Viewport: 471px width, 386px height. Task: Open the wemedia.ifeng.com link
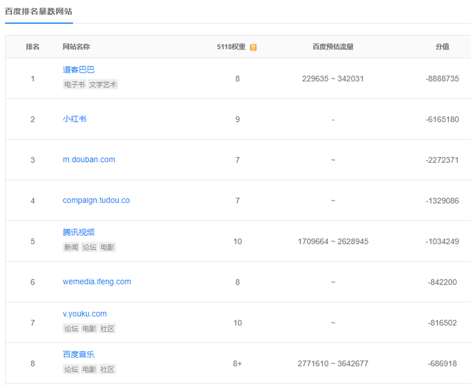click(97, 282)
